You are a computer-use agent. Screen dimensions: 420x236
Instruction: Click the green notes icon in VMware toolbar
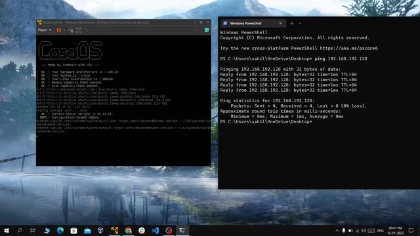(x=207, y=30)
